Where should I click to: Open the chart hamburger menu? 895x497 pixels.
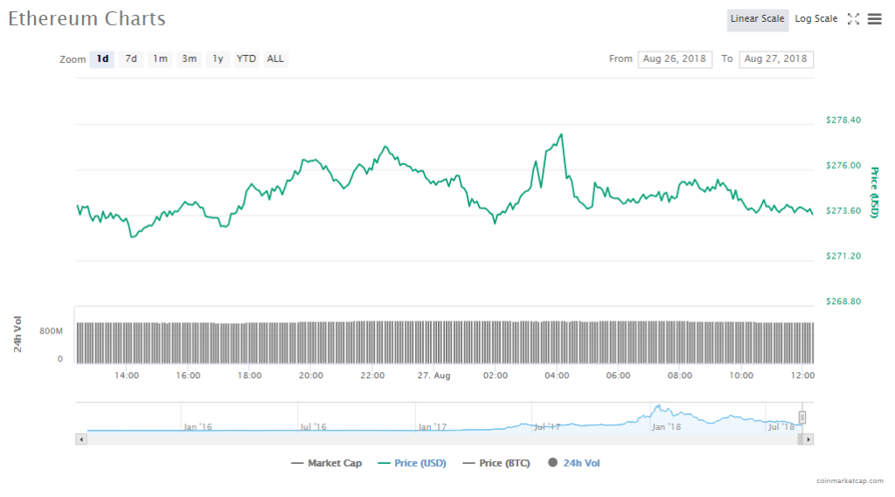click(874, 19)
